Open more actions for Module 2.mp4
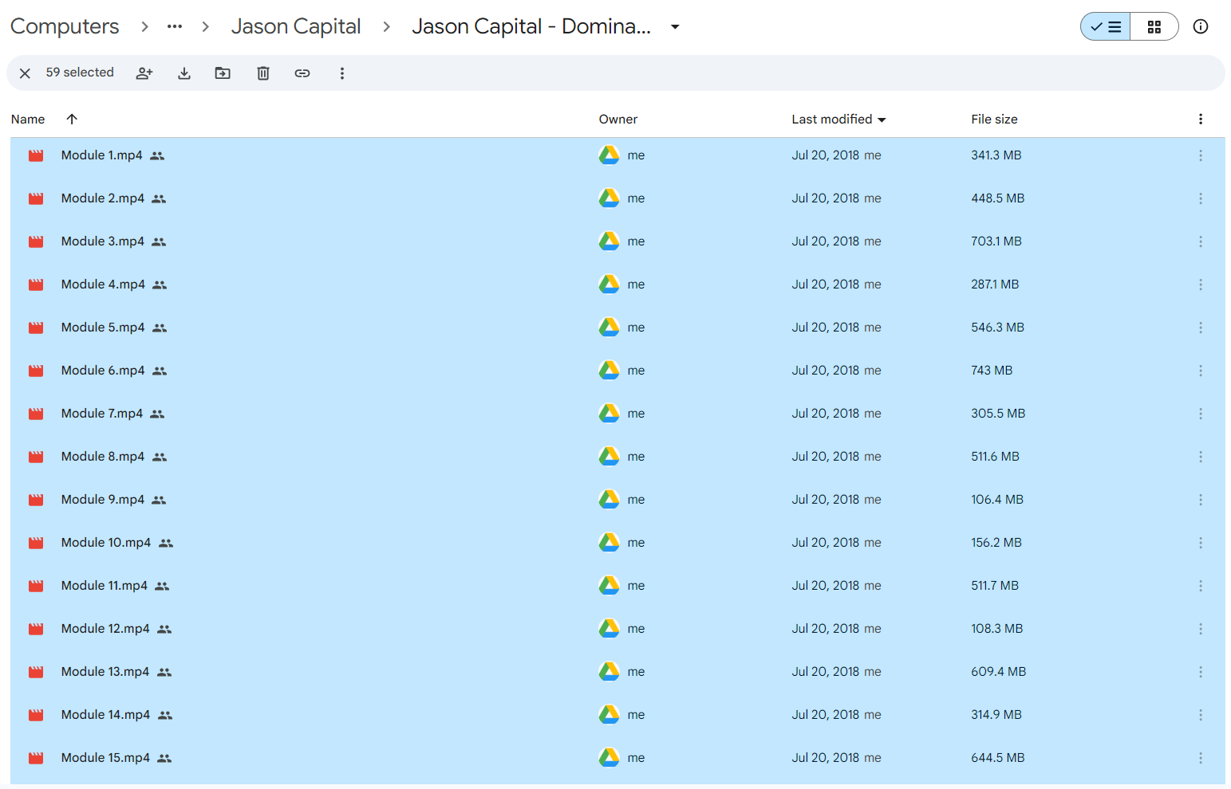This screenshot has width=1231, height=789. [x=1201, y=199]
